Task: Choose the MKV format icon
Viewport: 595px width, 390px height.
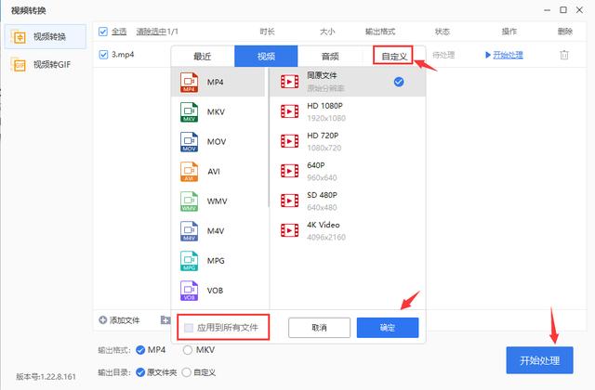Action: click(190, 113)
